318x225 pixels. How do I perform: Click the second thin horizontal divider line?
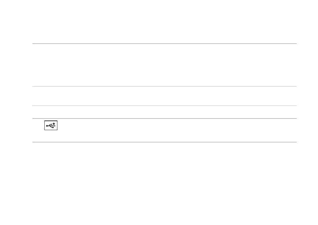tap(165, 87)
